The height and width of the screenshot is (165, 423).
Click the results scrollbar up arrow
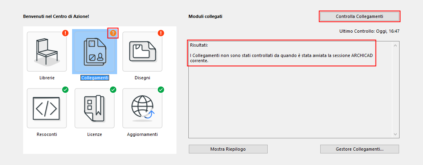point(395,45)
